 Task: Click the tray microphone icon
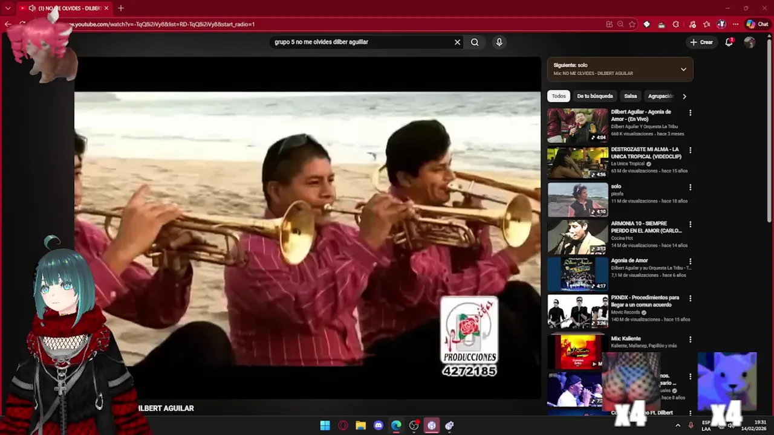(x=691, y=425)
